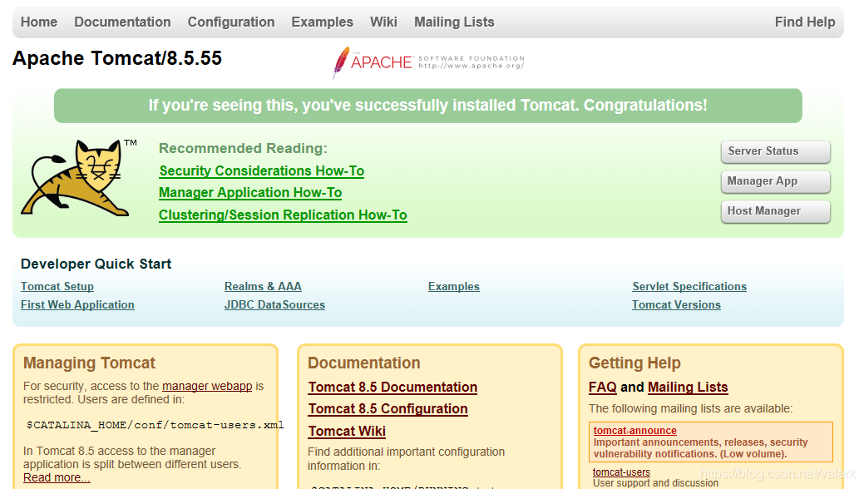
Task: Open Mailing Lists link in Getting Help
Action: pos(688,387)
